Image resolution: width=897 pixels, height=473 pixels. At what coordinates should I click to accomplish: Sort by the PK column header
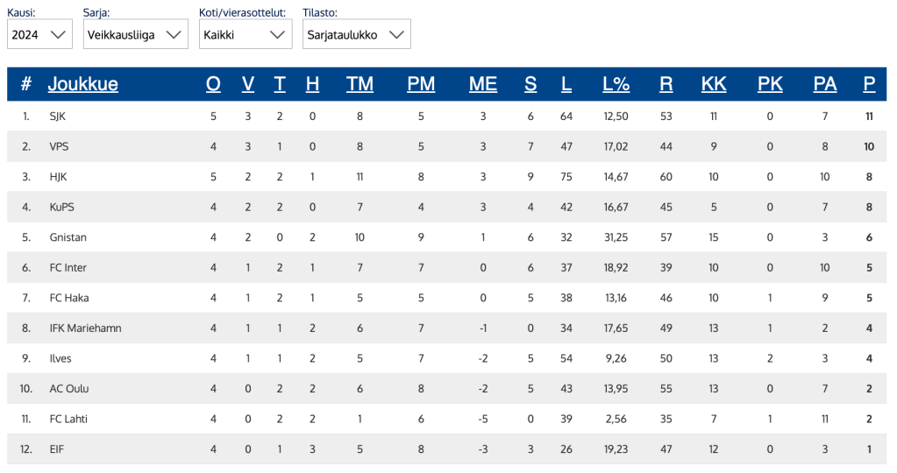770,84
